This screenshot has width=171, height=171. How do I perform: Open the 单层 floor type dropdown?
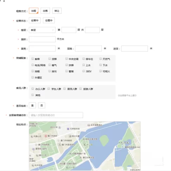coord(42,30)
